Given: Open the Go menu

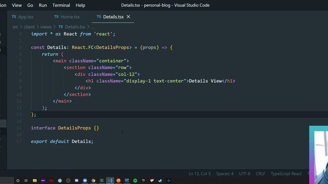Looking at the screenshot, I should (x=30, y=5).
